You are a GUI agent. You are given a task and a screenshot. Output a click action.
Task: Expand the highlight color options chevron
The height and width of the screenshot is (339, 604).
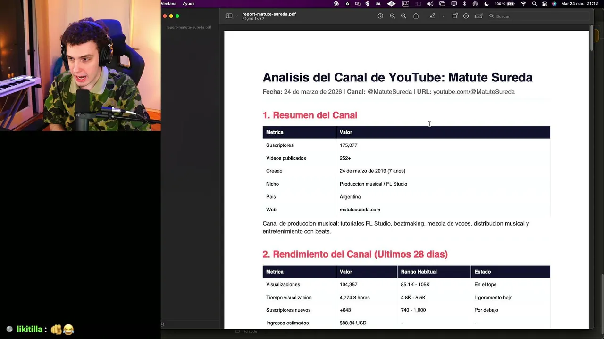[x=443, y=16]
